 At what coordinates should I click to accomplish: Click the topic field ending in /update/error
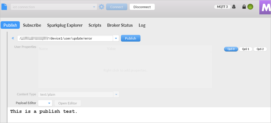pos(65,38)
